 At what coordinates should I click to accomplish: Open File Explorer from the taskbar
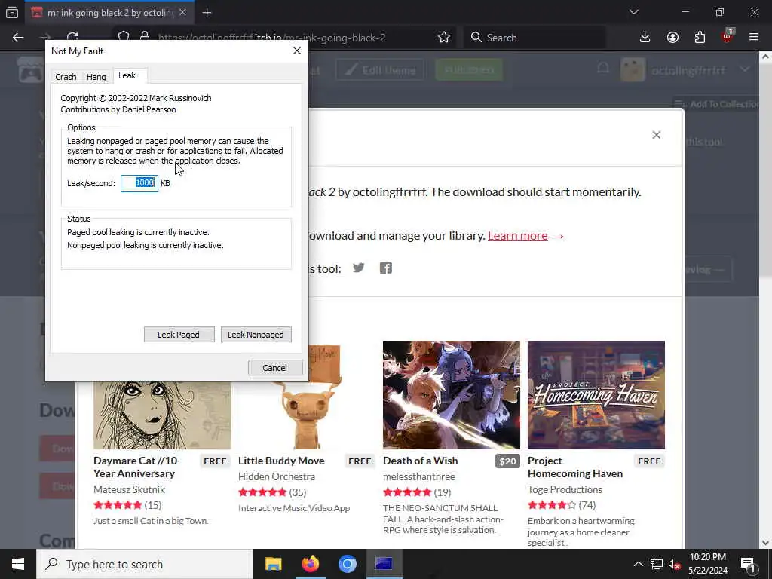point(273,564)
